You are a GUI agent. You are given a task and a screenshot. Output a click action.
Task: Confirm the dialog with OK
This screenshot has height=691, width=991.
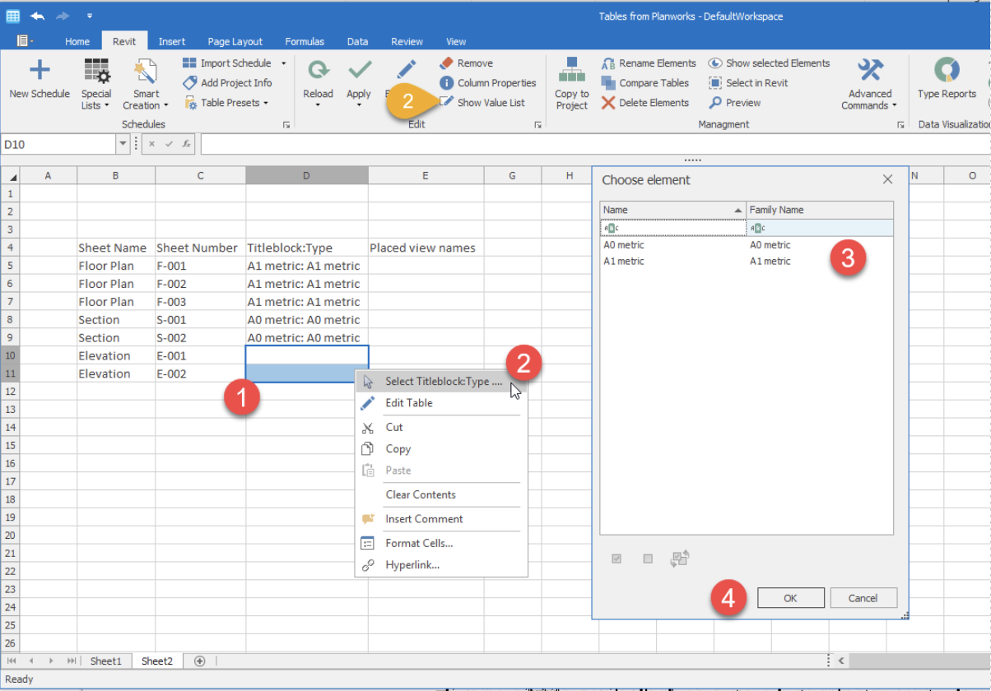790,598
